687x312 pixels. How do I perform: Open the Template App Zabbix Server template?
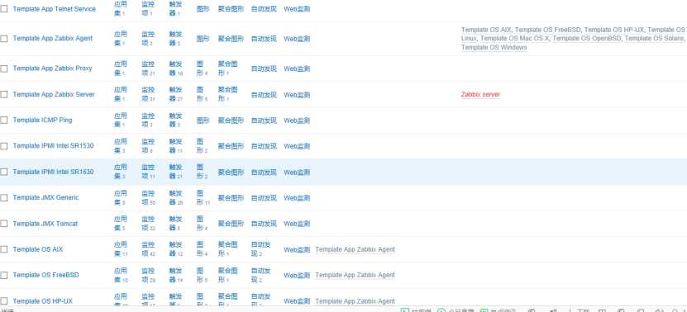(x=54, y=94)
